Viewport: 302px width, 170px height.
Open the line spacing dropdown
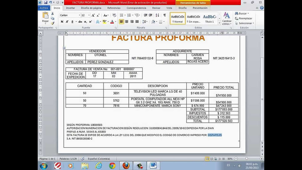pos(145,22)
